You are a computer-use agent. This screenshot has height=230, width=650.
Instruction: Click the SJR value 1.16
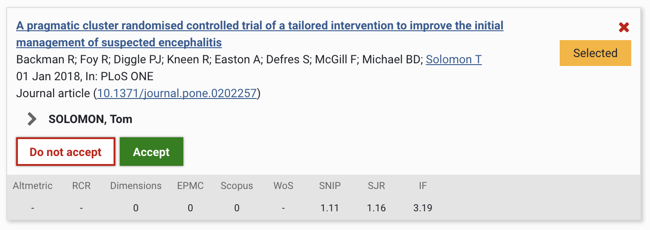(376, 208)
